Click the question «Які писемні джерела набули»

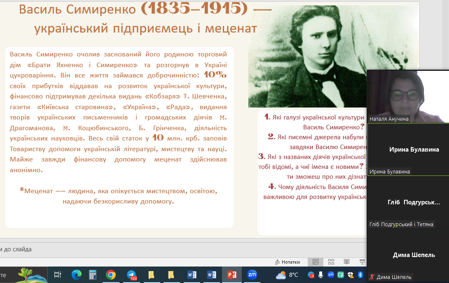click(x=317, y=142)
